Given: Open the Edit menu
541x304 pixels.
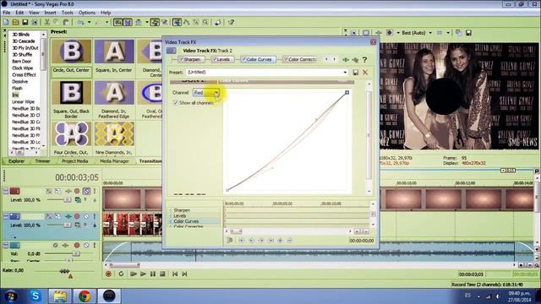Looking at the screenshot, I should click(x=19, y=13).
